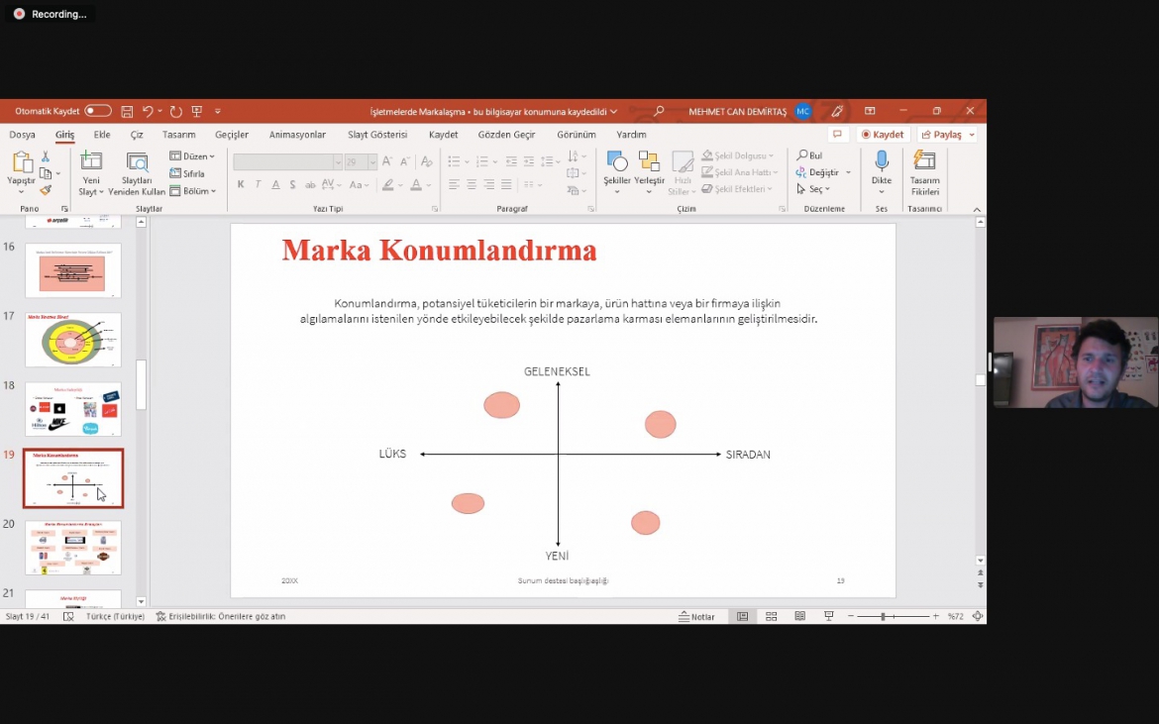
Task: Switch to Reading view icon
Action: pyautogui.click(x=799, y=616)
